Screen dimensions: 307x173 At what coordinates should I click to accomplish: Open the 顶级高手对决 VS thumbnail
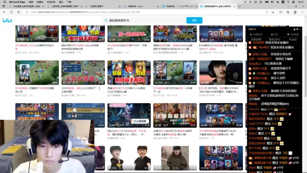tap(129, 73)
